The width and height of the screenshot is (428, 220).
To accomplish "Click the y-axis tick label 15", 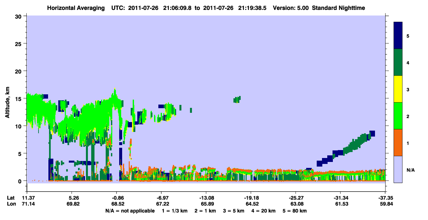I will (19, 99).
